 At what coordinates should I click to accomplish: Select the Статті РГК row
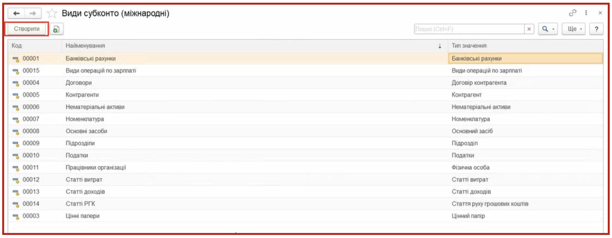tap(305, 204)
